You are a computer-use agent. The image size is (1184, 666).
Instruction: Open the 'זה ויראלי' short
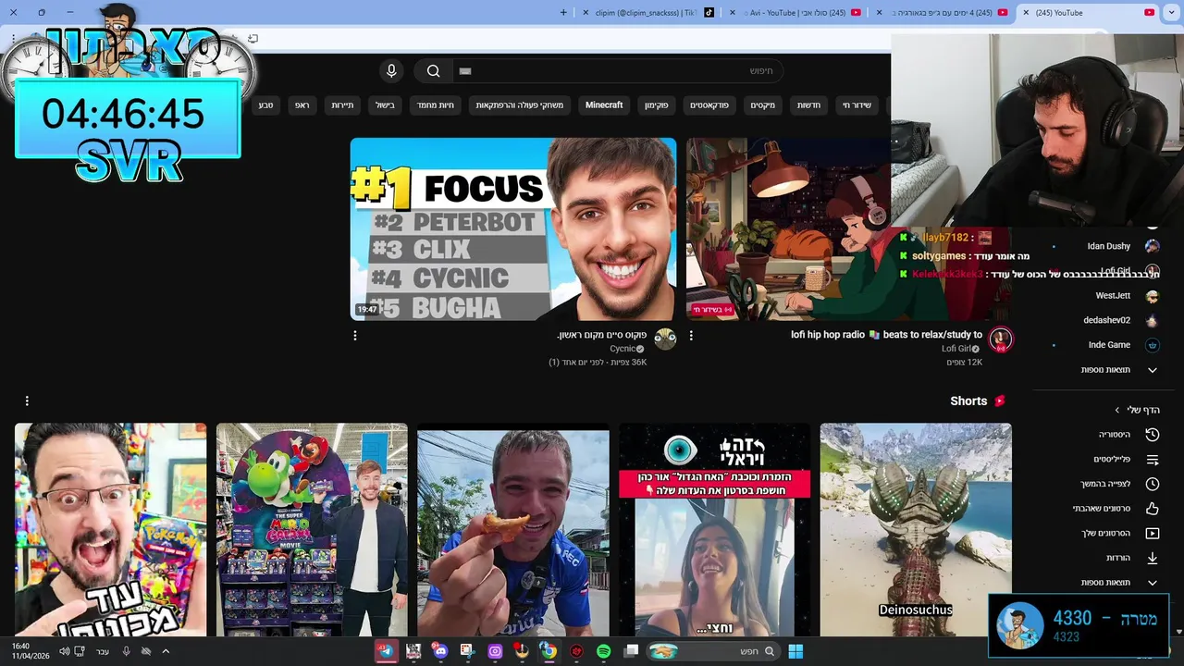714,530
